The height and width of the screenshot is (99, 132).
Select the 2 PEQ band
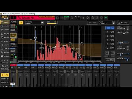tap(110, 36)
